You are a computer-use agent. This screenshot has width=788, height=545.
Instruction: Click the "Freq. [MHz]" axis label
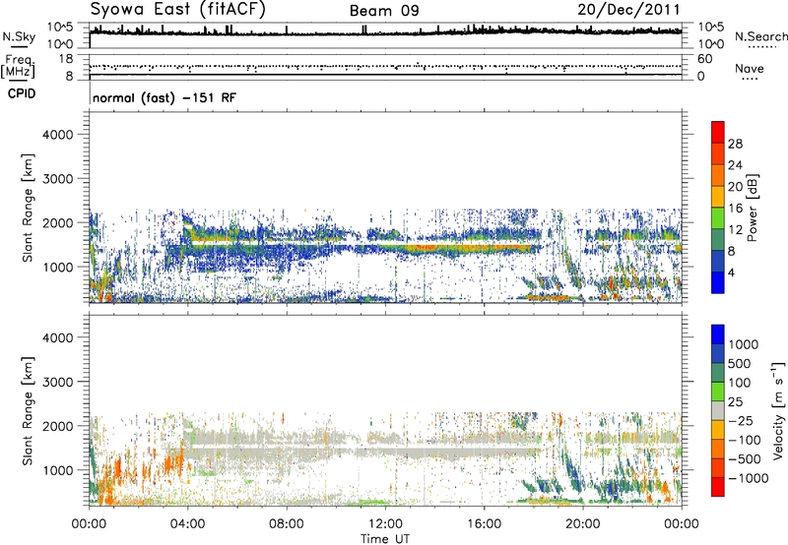(x=18, y=66)
